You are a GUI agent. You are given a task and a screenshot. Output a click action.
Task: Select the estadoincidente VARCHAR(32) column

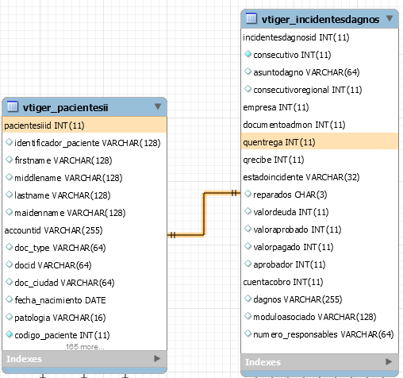[x=301, y=177]
